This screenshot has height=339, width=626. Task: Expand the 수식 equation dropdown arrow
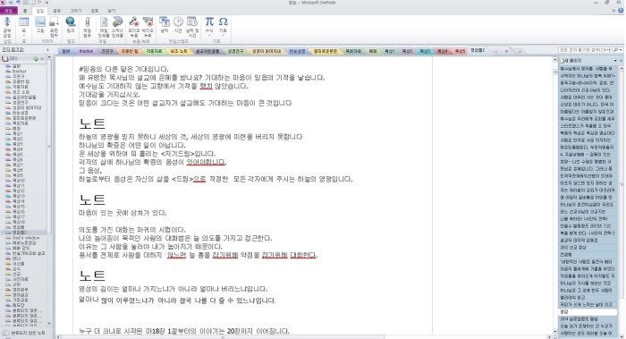pos(209,35)
